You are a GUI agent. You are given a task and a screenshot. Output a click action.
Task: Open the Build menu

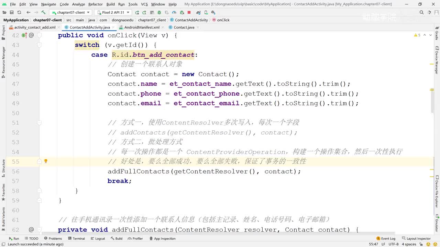pyautogui.click(x=111, y=4)
